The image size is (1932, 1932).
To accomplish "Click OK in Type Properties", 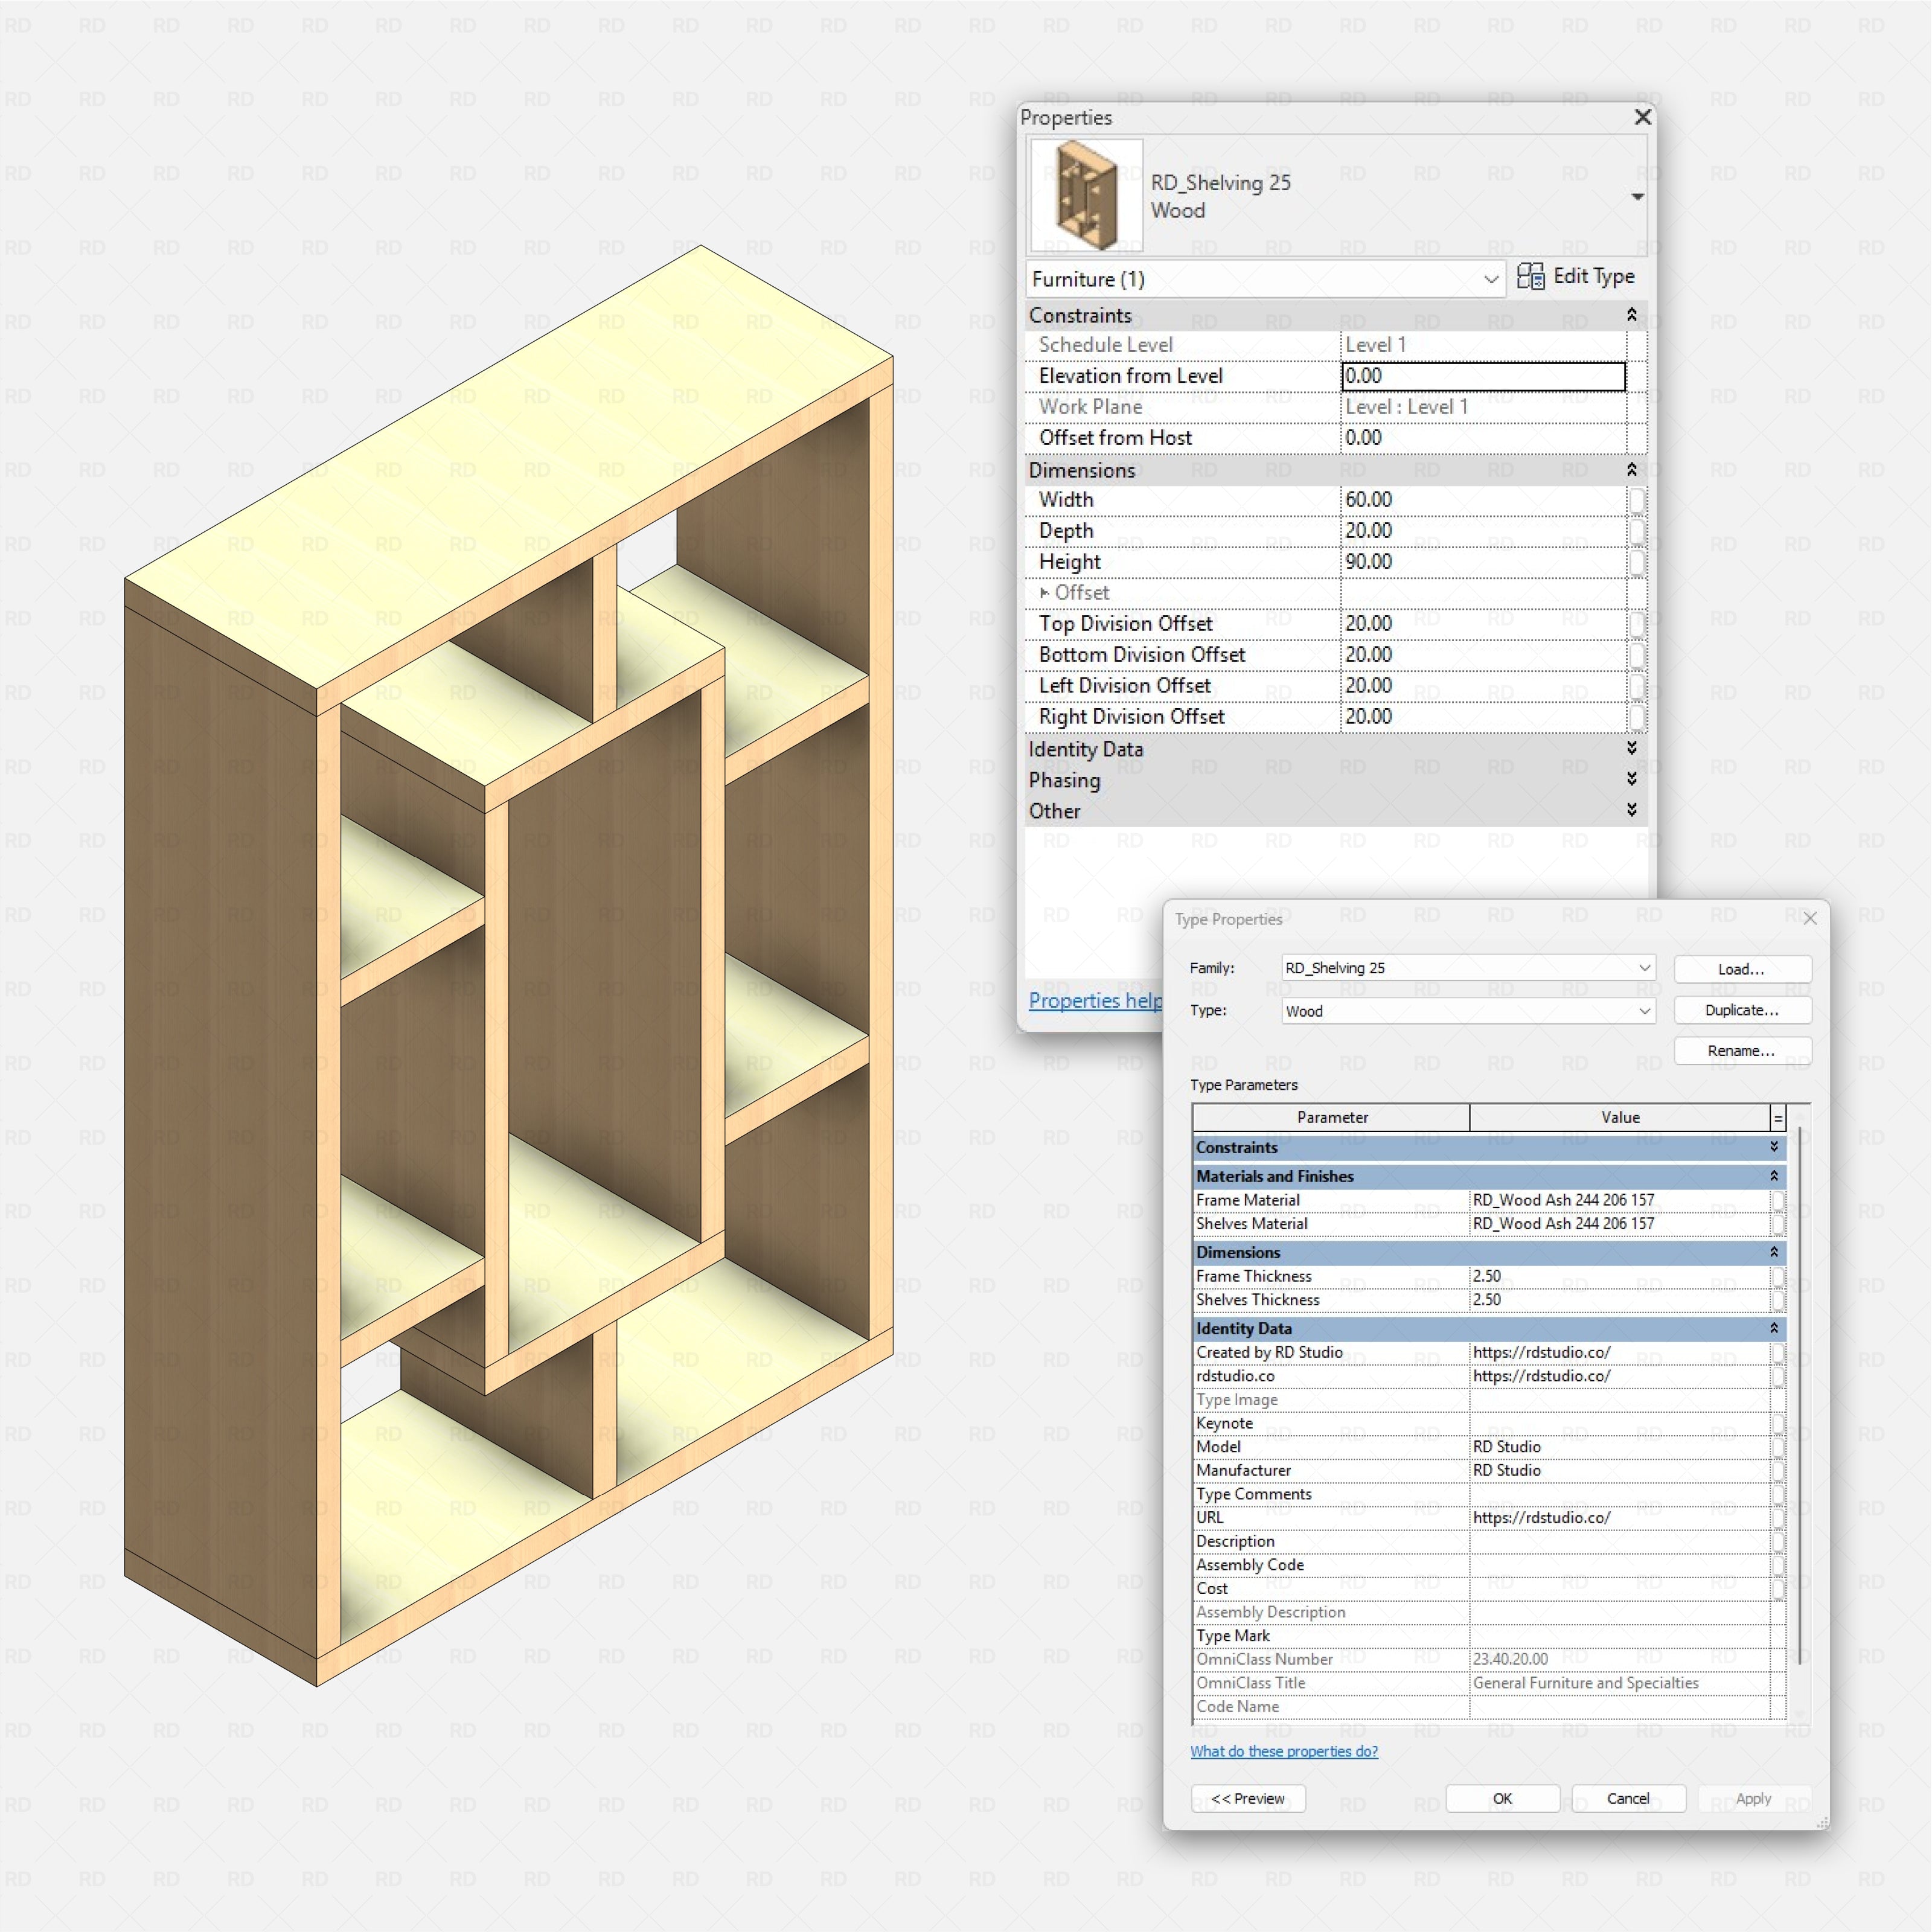I will (x=1503, y=1798).
